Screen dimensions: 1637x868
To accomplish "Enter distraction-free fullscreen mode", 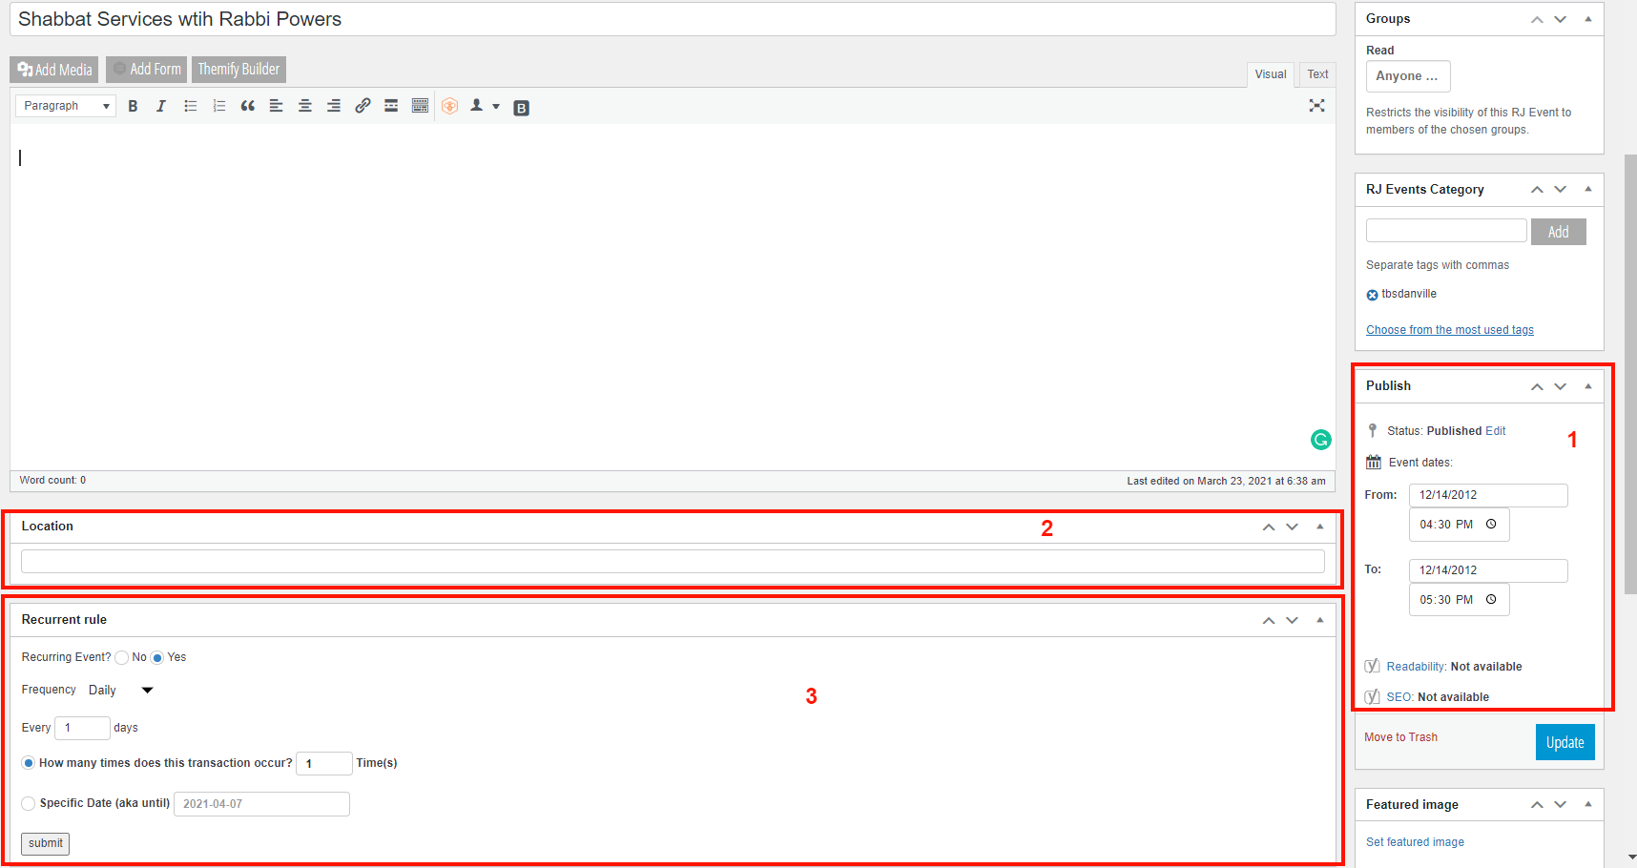I will pos(1316,106).
